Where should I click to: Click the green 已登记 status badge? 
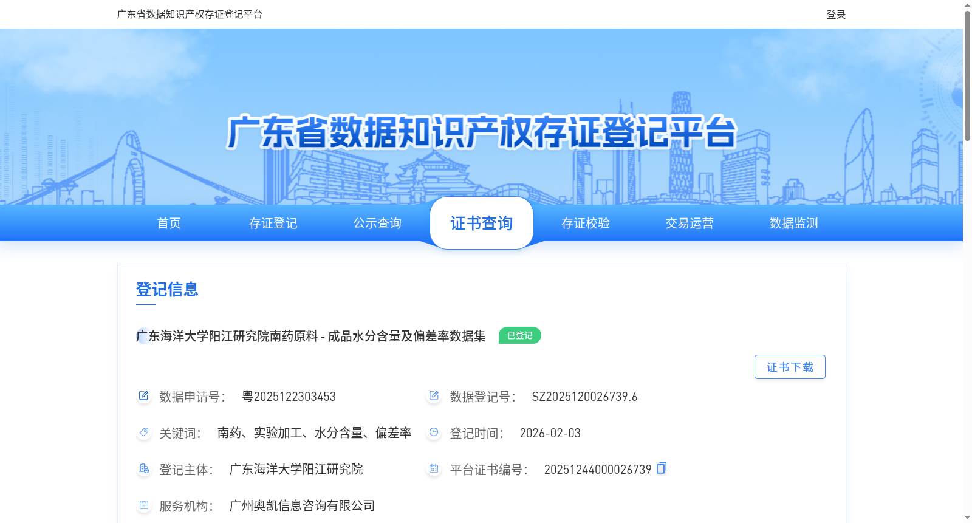point(520,335)
